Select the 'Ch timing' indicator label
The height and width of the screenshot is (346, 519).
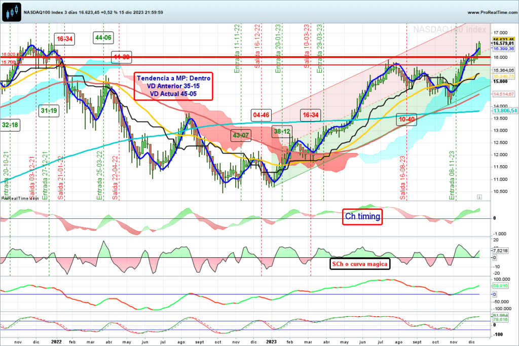[x=362, y=217]
